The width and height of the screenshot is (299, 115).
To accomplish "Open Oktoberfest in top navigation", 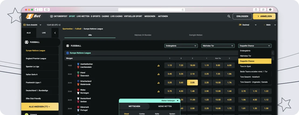I will pos(59,16).
